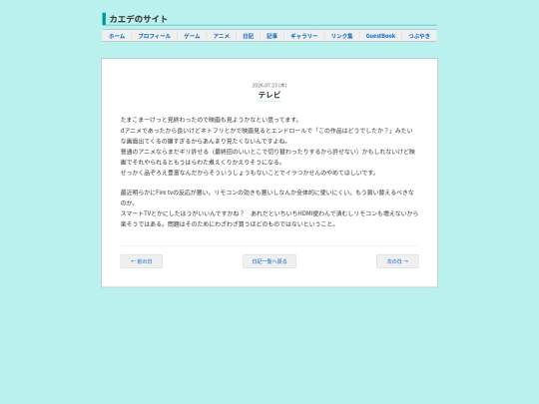Click the line starting 最近明らかにFire tv
The height and width of the screenshot is (404, 539).
[268, 193]
